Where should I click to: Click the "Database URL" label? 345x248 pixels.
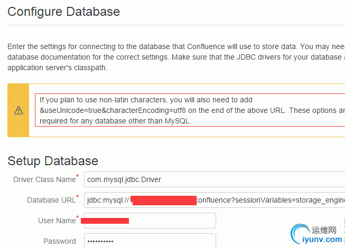tap(51, 200)
